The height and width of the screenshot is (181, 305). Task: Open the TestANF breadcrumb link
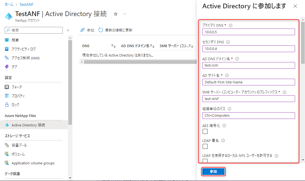(26, 4)
